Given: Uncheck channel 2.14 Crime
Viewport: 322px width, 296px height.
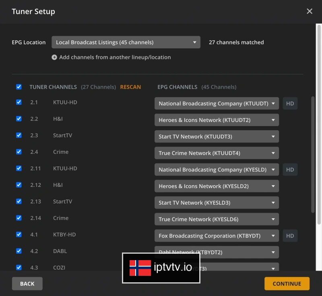Looking at the screenshot, I should 19,218.
